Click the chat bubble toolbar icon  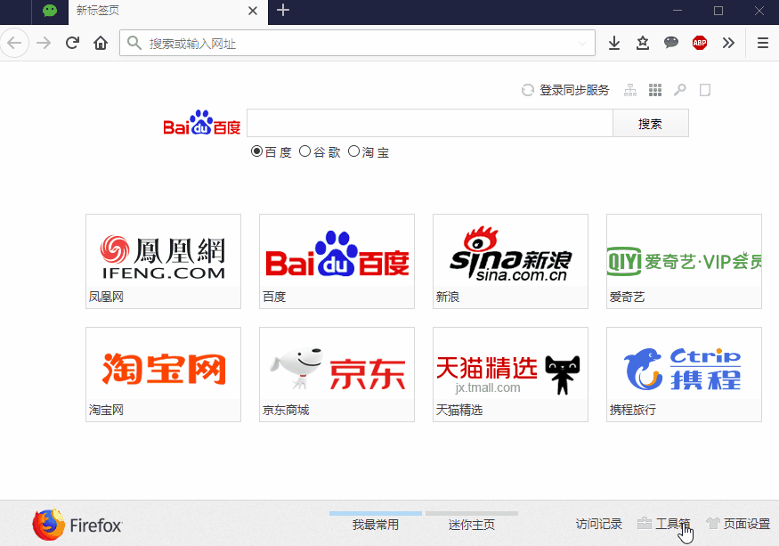pos(671,43)
